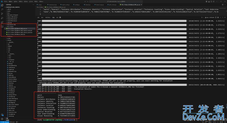Collapse the vlm subfolder

tap(9, 52)
